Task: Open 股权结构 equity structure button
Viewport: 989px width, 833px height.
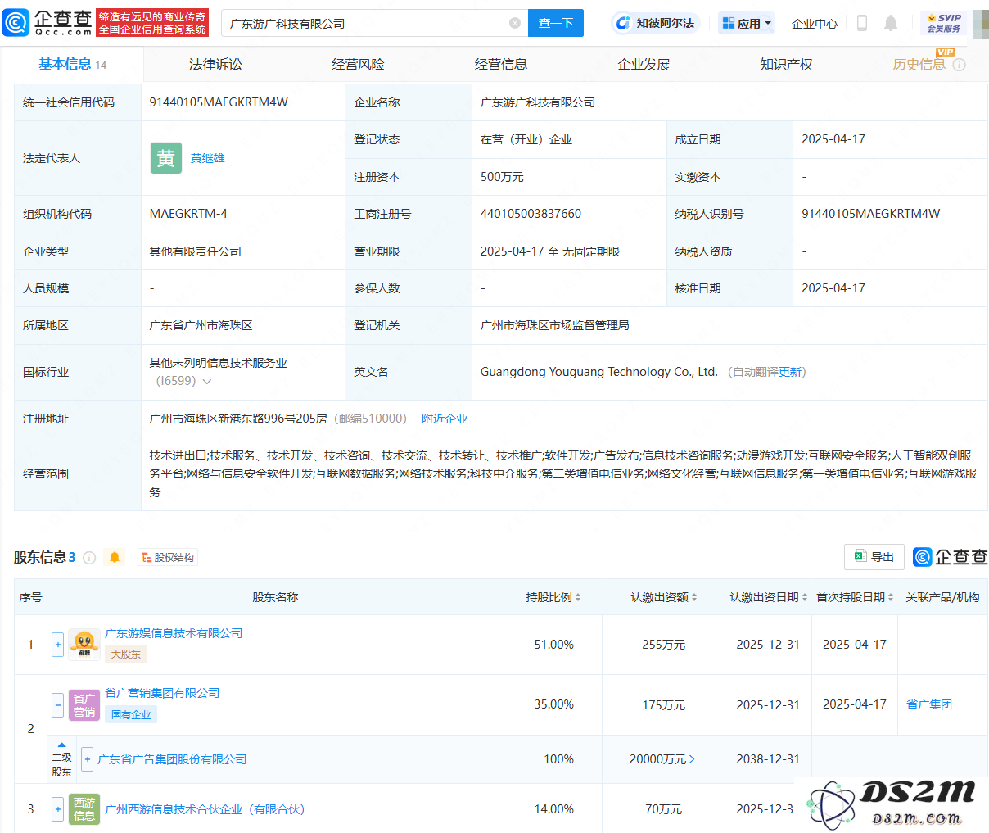Action: point(168,558)
